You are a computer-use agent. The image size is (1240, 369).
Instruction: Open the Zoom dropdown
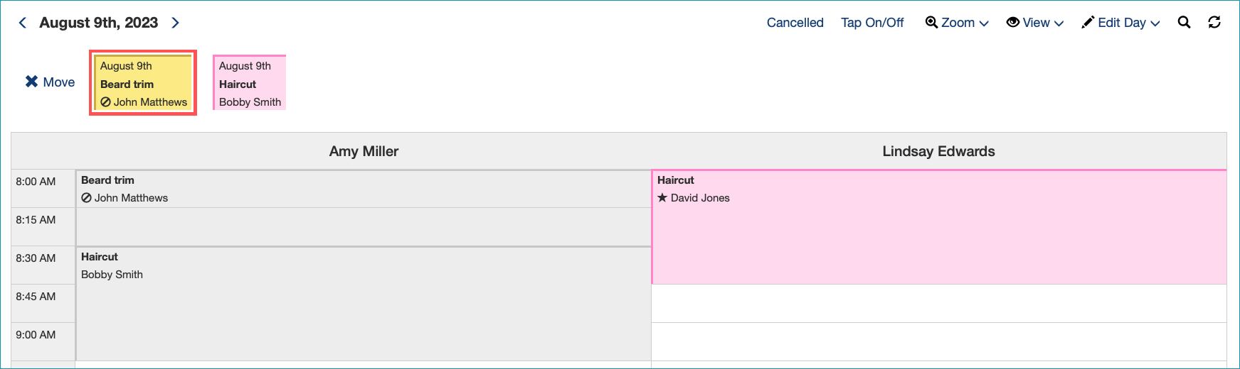coord(957,23)
